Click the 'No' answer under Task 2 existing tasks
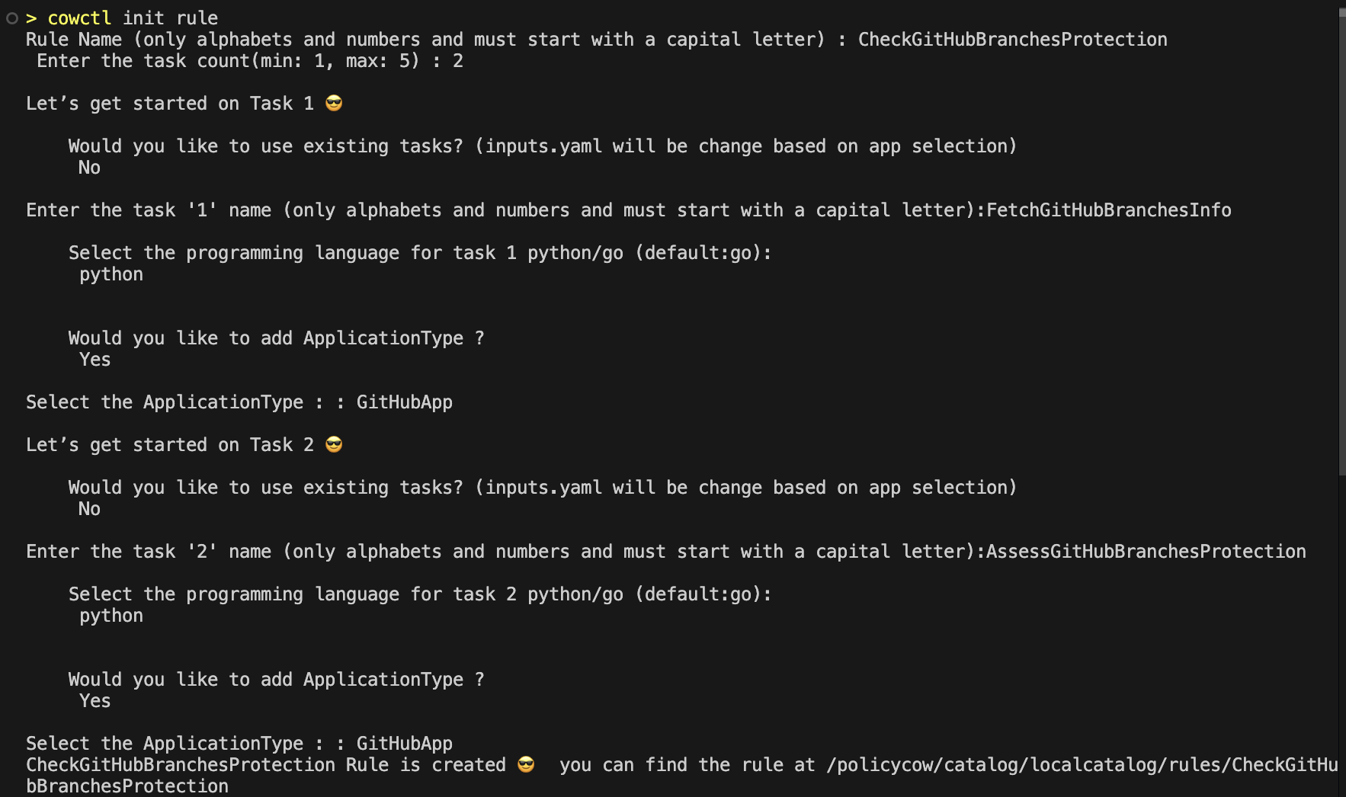 click(x=89, y=509)
